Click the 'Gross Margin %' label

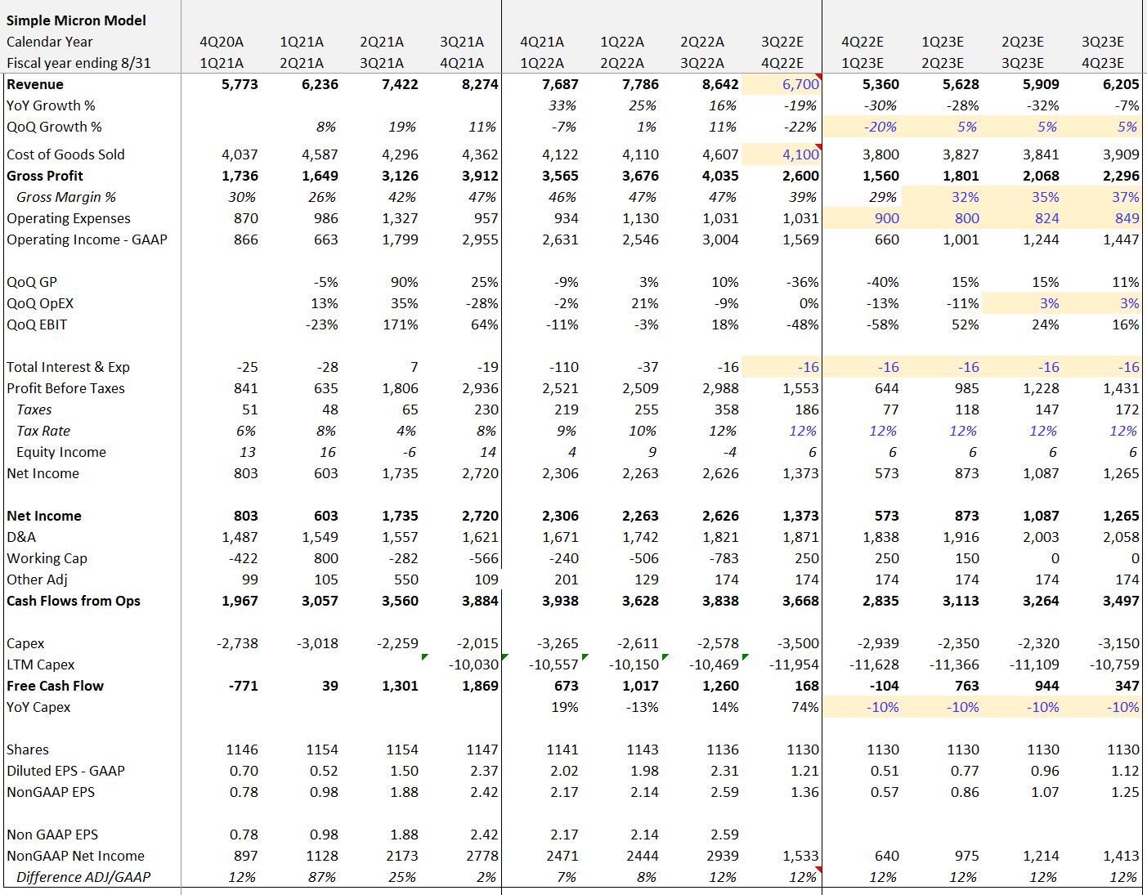[x=66, y=197]
